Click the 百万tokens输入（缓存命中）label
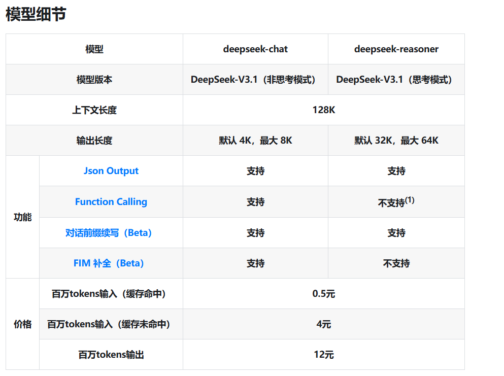The height and width of the screenshot is (376, 504). pyautogui.click(x=108, y=294)
